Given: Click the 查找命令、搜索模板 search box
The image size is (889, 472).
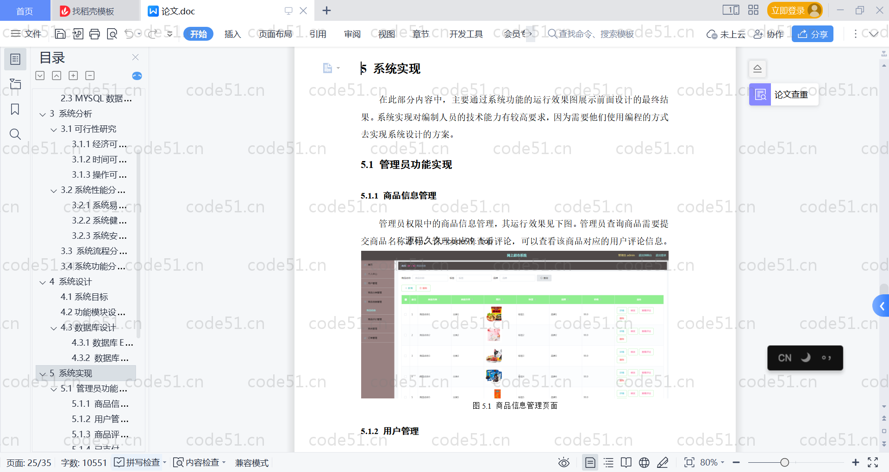Looking at the screenshot, I should coord(591,34).
